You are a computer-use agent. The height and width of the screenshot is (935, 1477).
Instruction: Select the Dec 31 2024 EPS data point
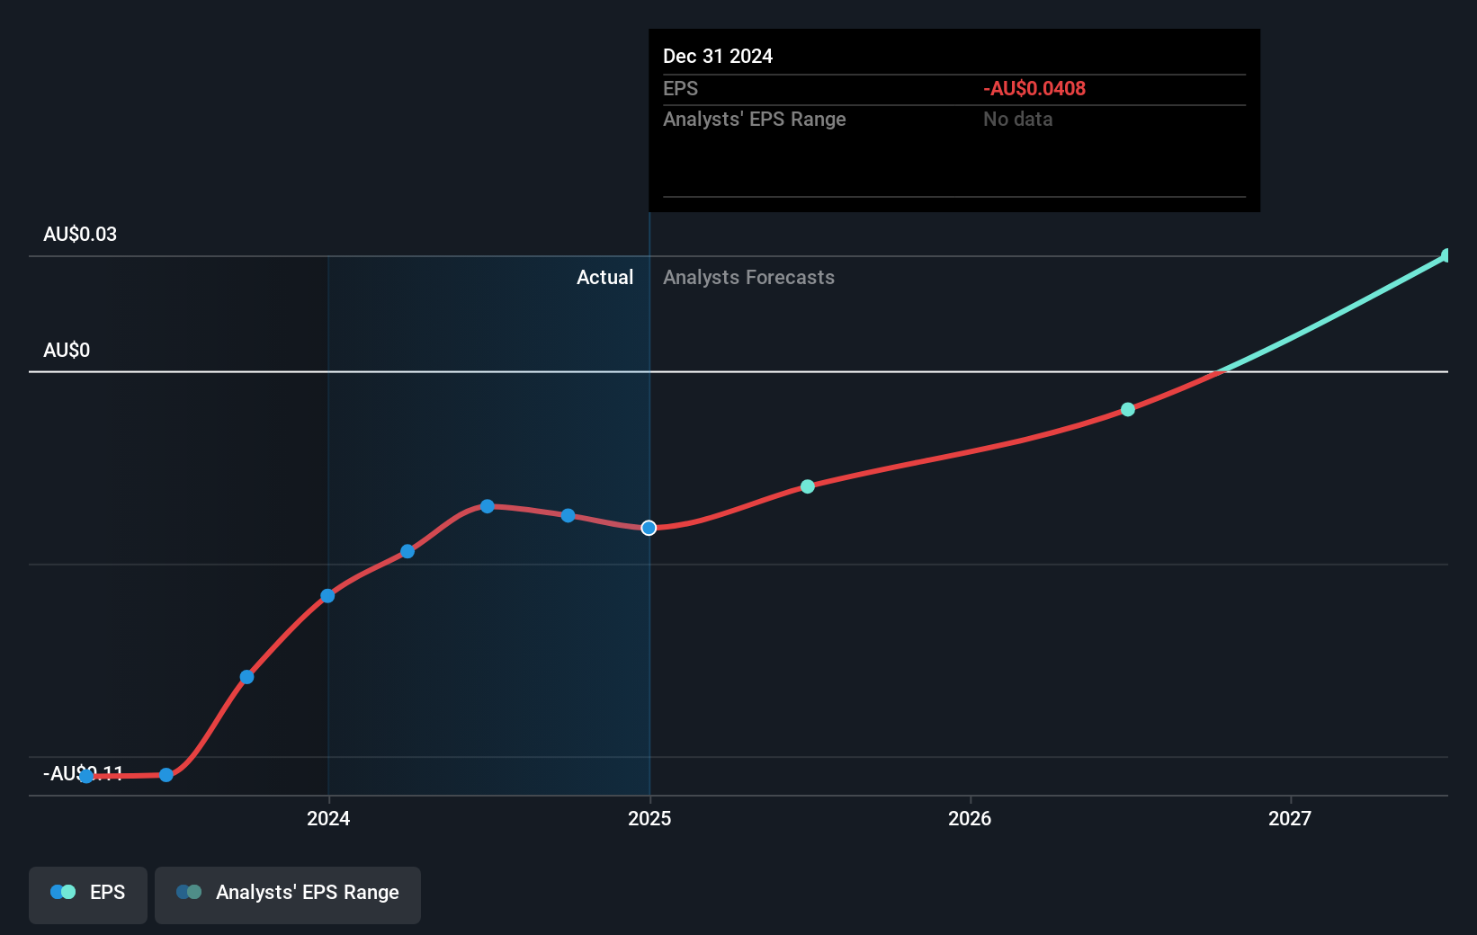coord(649,528)
